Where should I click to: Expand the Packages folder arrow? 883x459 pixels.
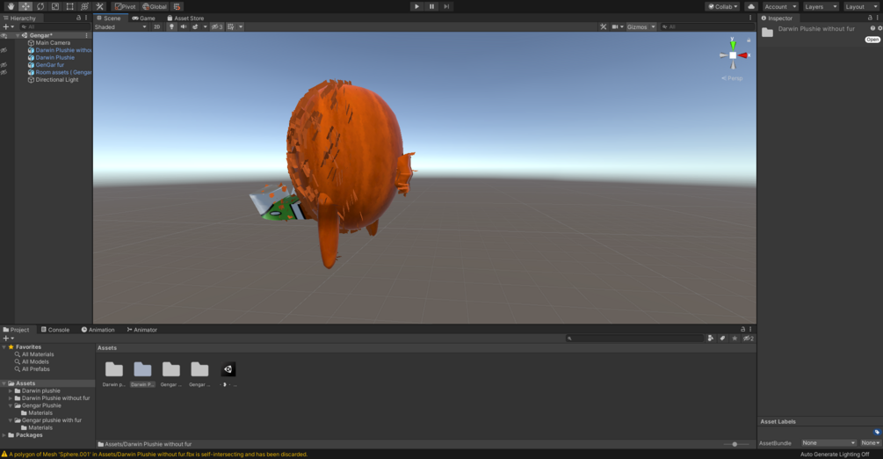pos(4,434)
